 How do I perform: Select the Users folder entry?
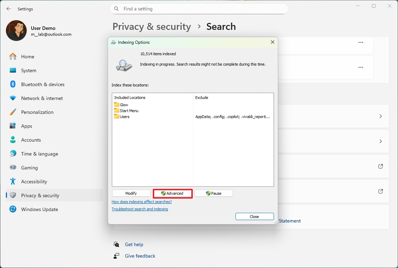[x=124, y=117]
